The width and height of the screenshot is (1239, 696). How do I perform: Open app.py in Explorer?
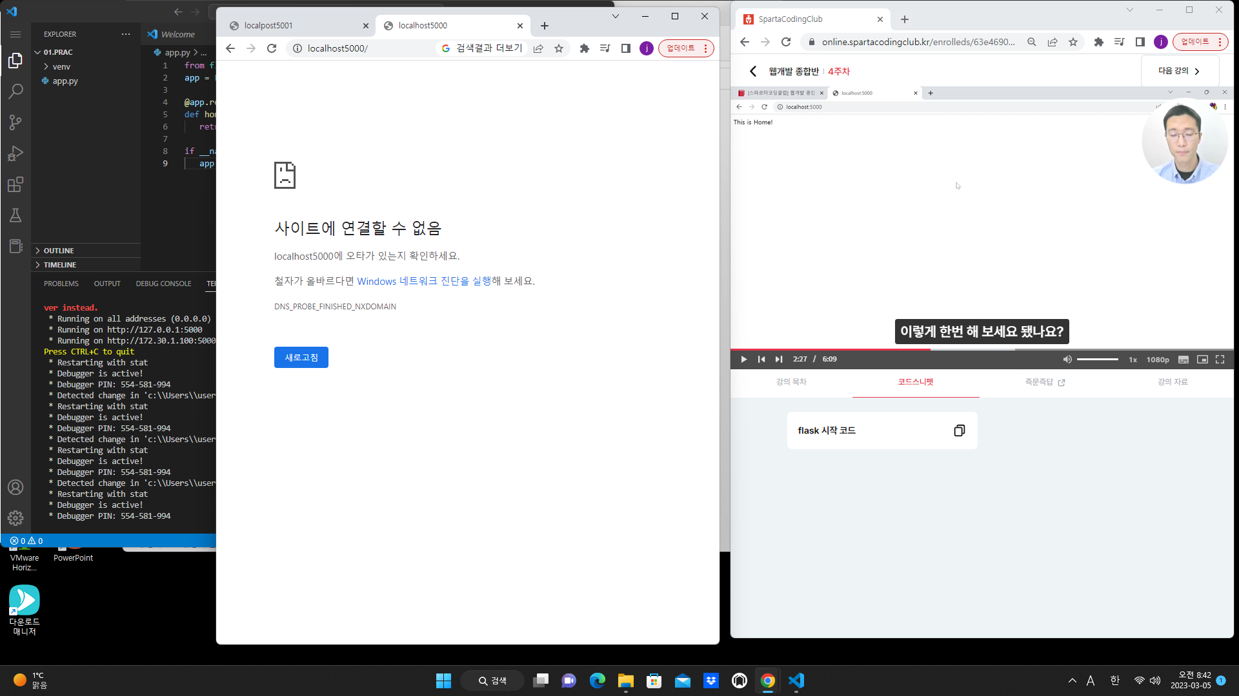[65, 81]
